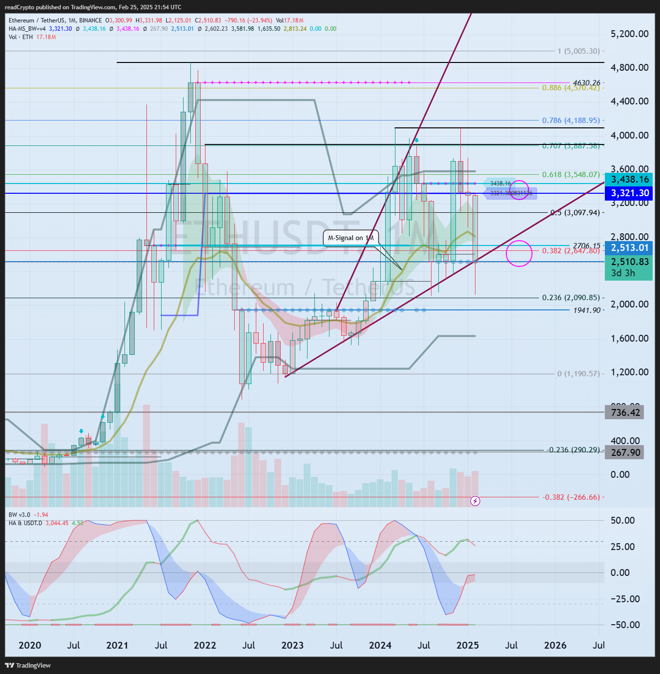Click the 2026 time axis label
Image resolution: width=660 pixels, height=674 pixels.
coord(556,646)
